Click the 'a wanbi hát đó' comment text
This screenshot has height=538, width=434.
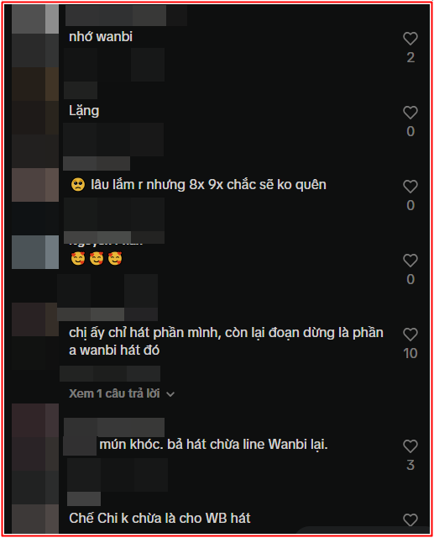[x=114, y=351]
